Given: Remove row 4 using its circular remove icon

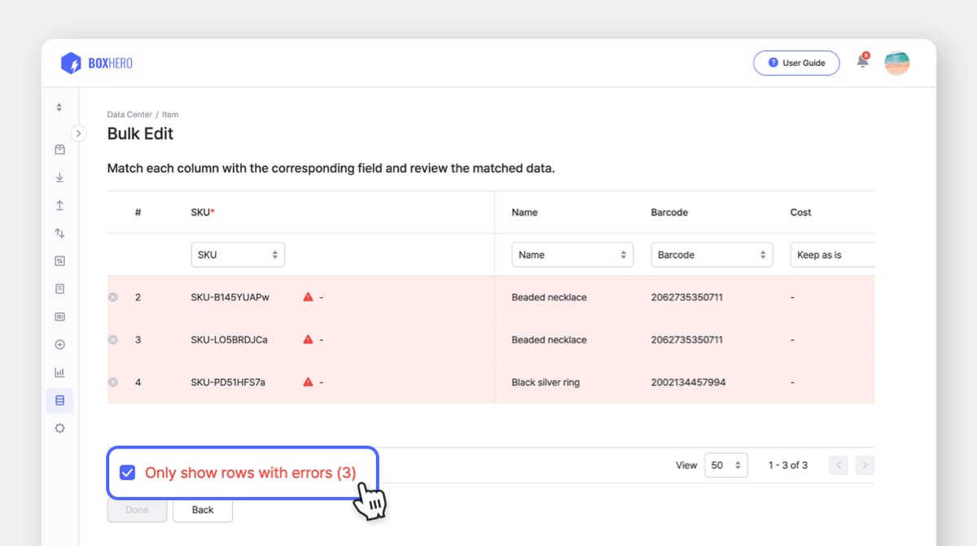Looking at the screenshot, I should pyautogui.click(x=113, y=382).
